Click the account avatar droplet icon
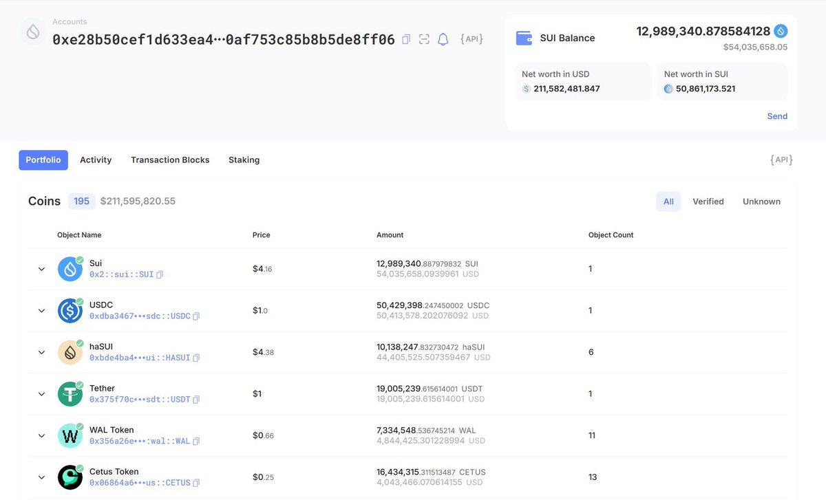 pos(33,32)
